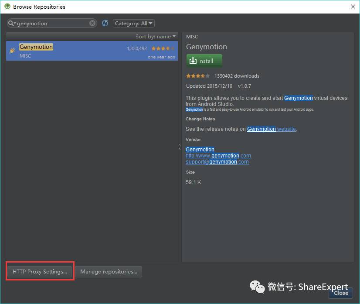Clear the genymotion search text
The height and width of the screenshot is (304, 360).
pyautogui.click(x=92, y=23)
